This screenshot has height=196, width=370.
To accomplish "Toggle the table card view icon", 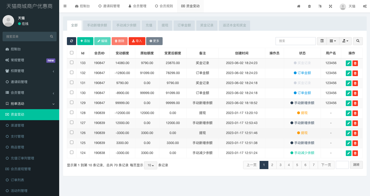I will point(322,41).
